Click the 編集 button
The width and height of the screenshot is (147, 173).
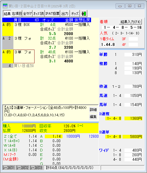coord(93,117)
